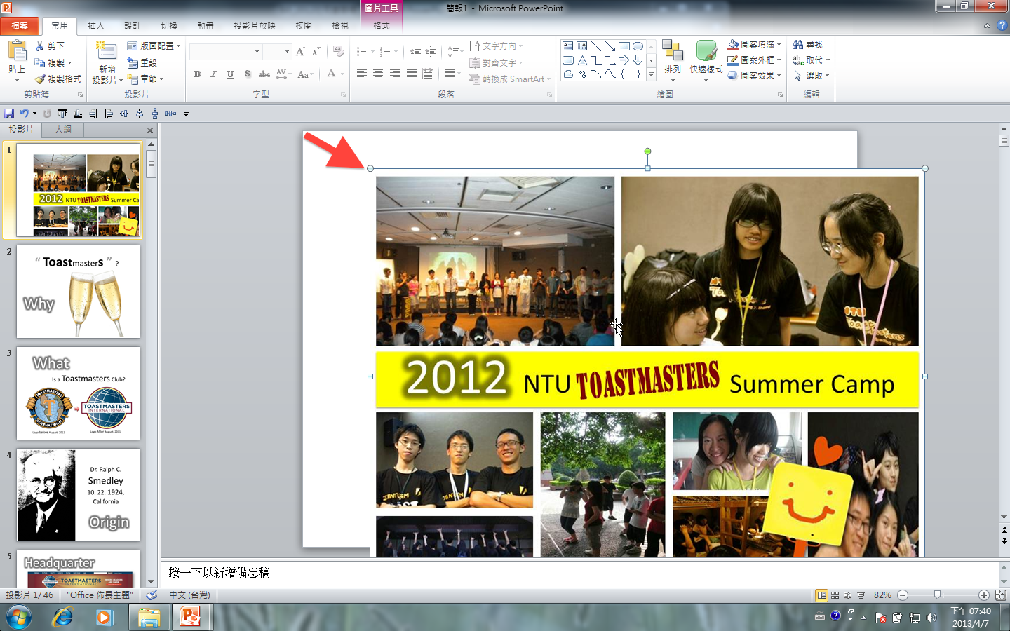
Task: Click zoom out minus button
Action: tap(903, 595)
